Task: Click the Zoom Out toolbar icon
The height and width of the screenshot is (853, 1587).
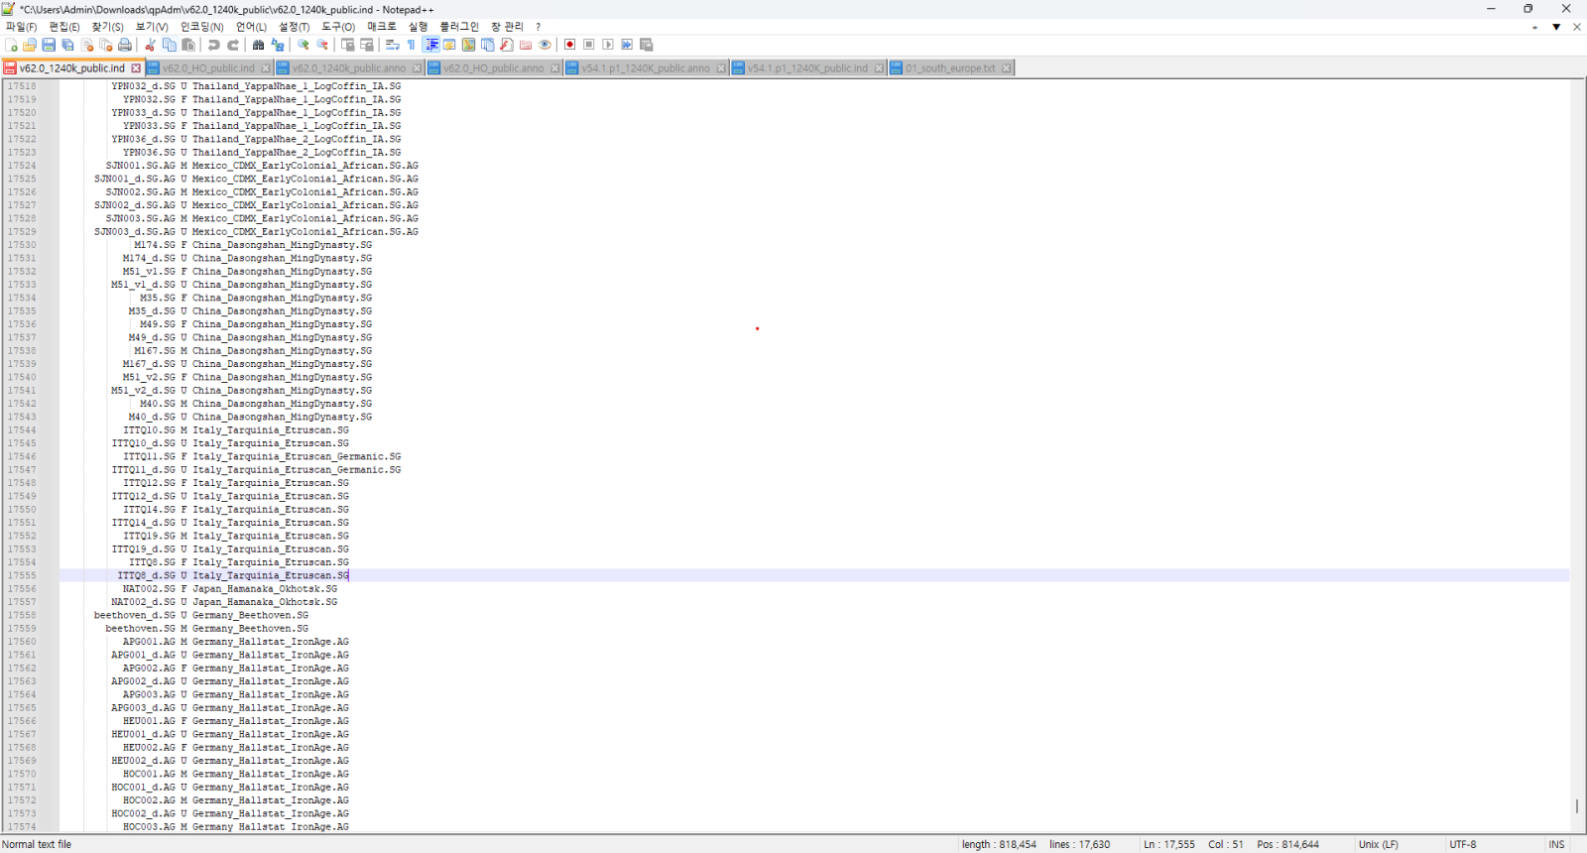Action: click(x=322, y=45)
